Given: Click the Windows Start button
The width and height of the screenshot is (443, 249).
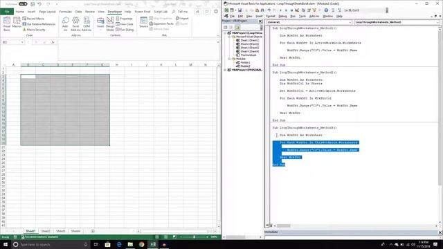Looking at the screenshot, I should point(6,244).
